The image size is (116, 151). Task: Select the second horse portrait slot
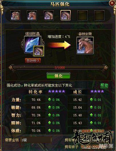click(x=32, y=15)
